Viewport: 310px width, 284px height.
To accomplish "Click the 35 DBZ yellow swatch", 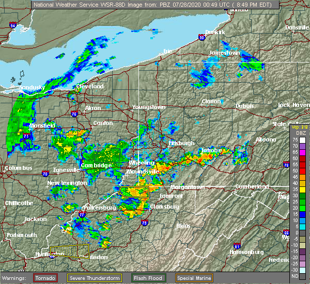I will 302,190.
